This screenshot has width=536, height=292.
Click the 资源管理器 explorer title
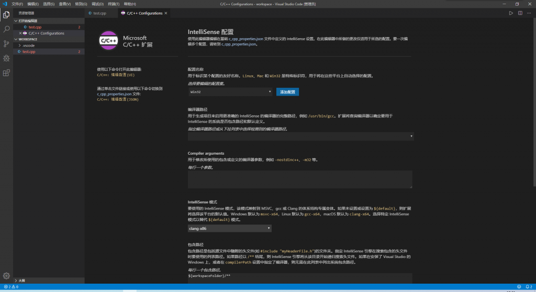pos(26,13)
